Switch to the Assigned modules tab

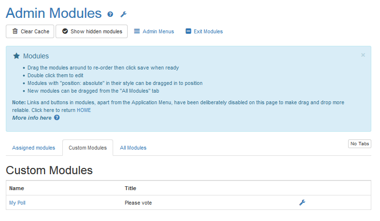(34, 148)
